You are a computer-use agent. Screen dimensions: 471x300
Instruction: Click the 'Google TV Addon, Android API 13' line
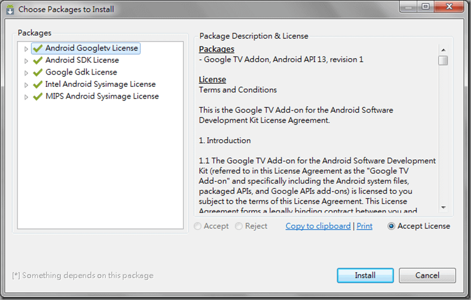point(281,59)
